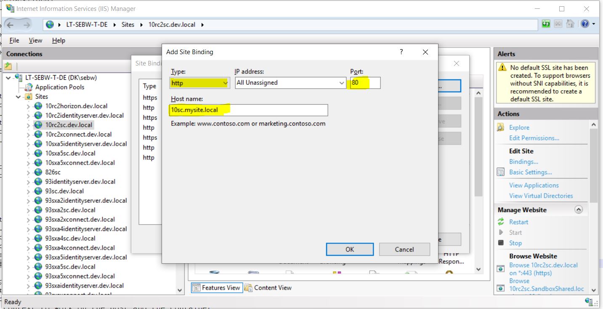Image resolution: width=603 pixels, height=309 pixels.
Task: Click the Content View icon
Action: 248,288
